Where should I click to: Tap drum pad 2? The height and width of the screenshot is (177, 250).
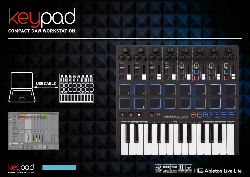coord(140,103)
